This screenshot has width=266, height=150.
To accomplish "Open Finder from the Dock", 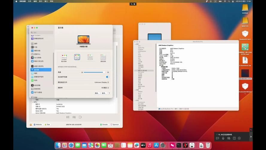I will 58,145.
